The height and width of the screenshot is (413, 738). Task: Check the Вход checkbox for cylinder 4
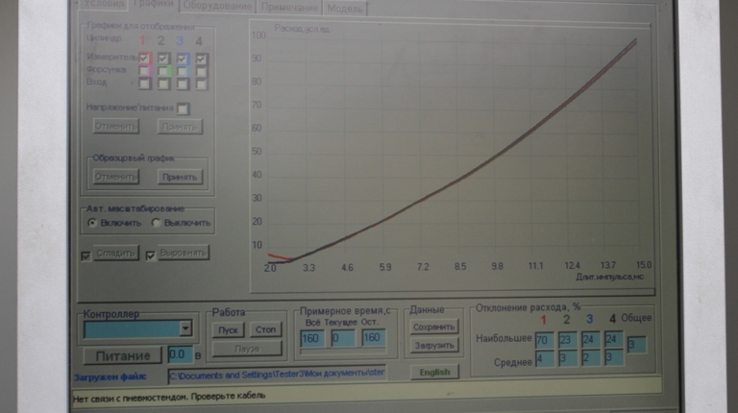(x=202, y=83)
